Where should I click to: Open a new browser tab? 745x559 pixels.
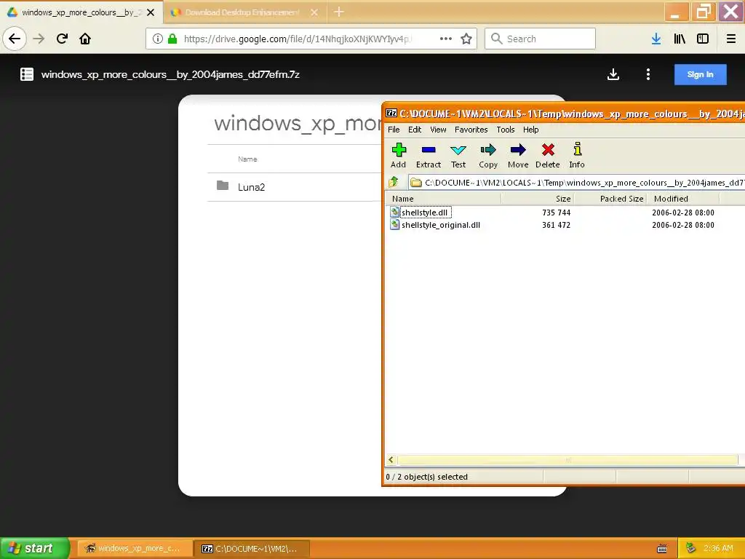tap(339, 12)
